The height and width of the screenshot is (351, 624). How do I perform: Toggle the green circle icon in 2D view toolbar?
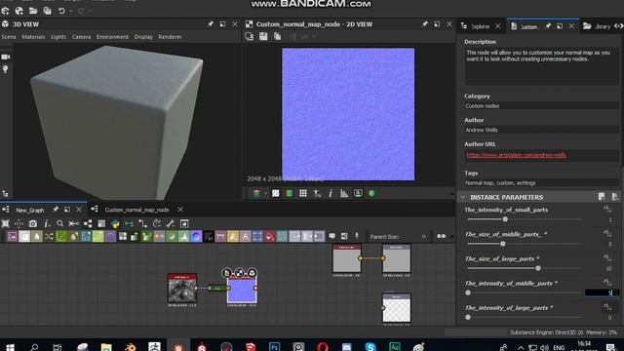pyautogui.click(x=371, y=193)
